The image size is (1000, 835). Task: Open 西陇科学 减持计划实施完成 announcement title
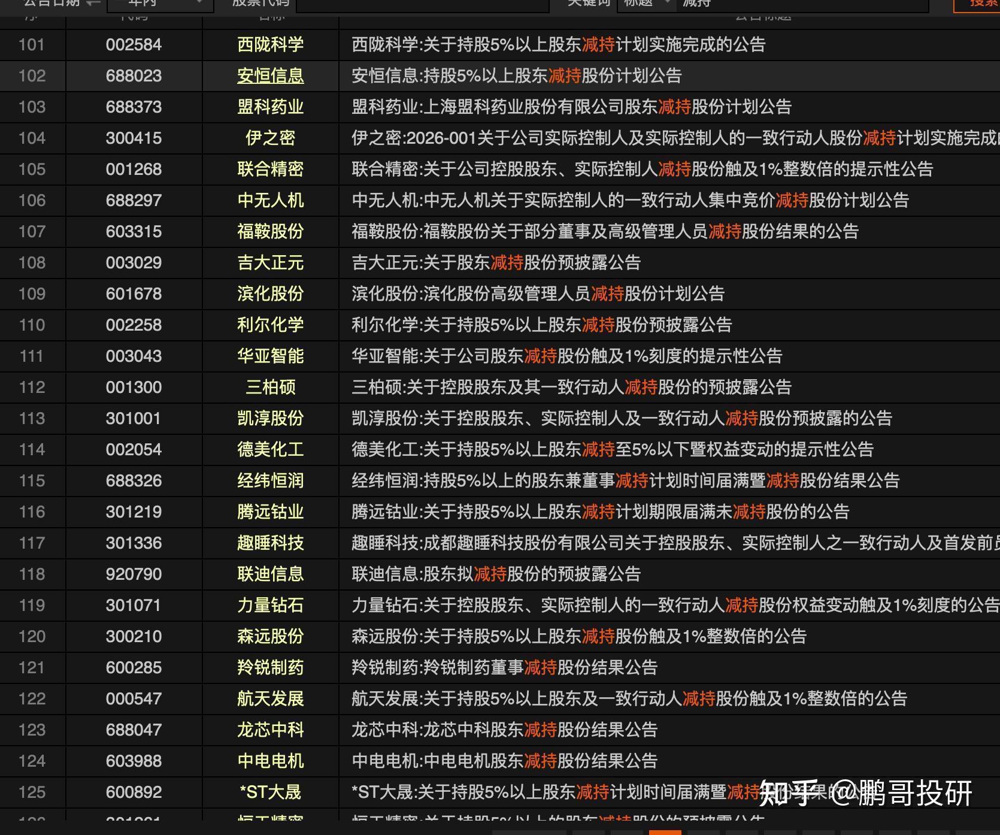coord(559,45)
